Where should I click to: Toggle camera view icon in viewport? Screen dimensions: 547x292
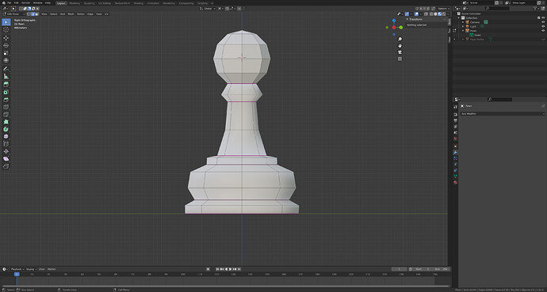coord(400,52)
